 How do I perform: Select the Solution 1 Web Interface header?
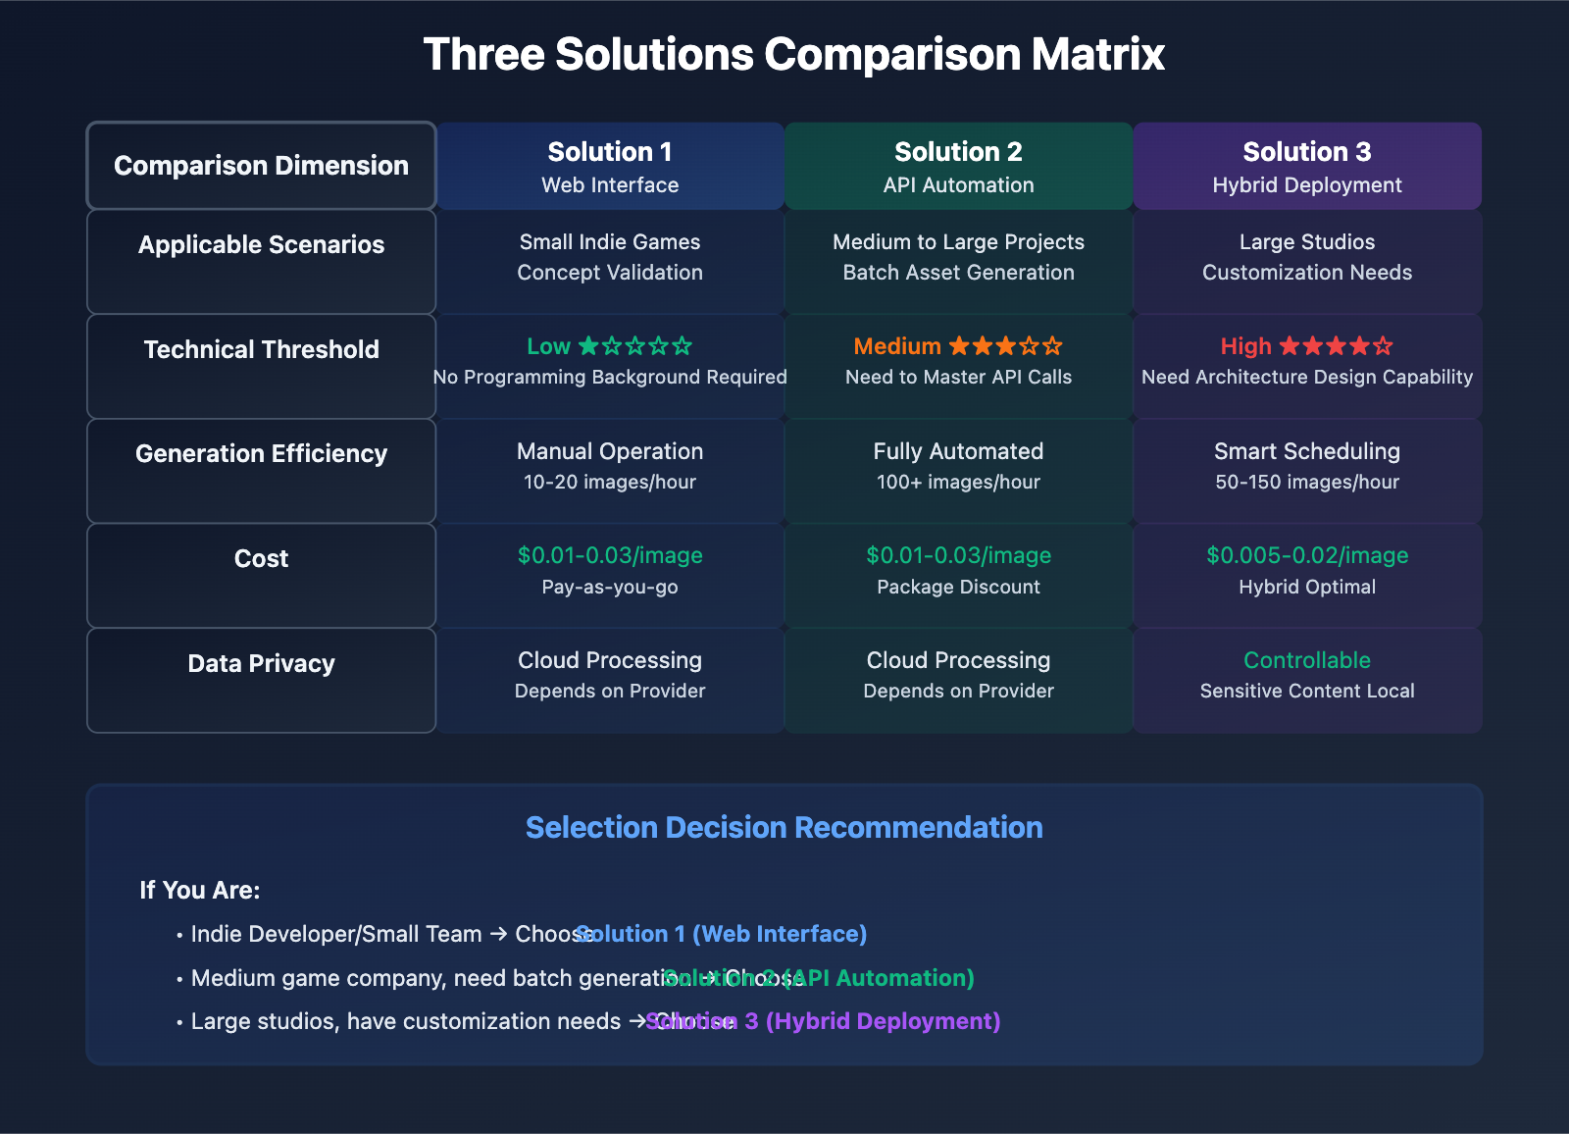[x=610, y=167]
